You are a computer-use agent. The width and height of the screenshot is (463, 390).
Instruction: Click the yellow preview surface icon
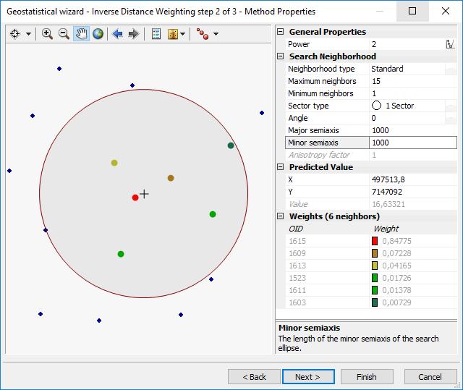click(173, 34)
